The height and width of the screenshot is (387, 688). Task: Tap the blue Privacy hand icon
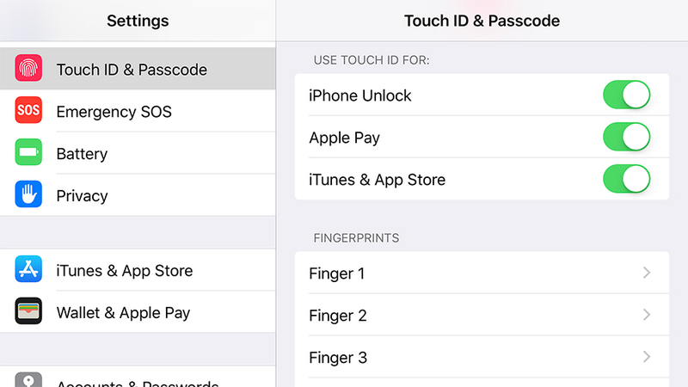(x=28, y=194)
